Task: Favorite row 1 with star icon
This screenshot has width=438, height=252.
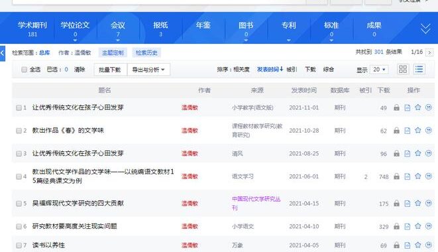Action: tap(418, 107)
